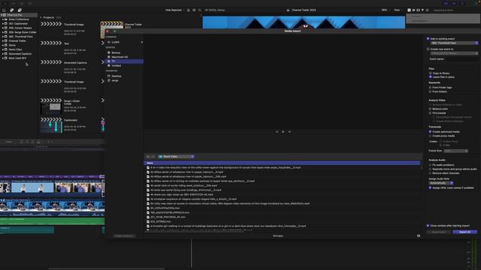Screen dimensions: 481x270
Task: Toggle Balance color checkbox
Action: click(430, 109)
